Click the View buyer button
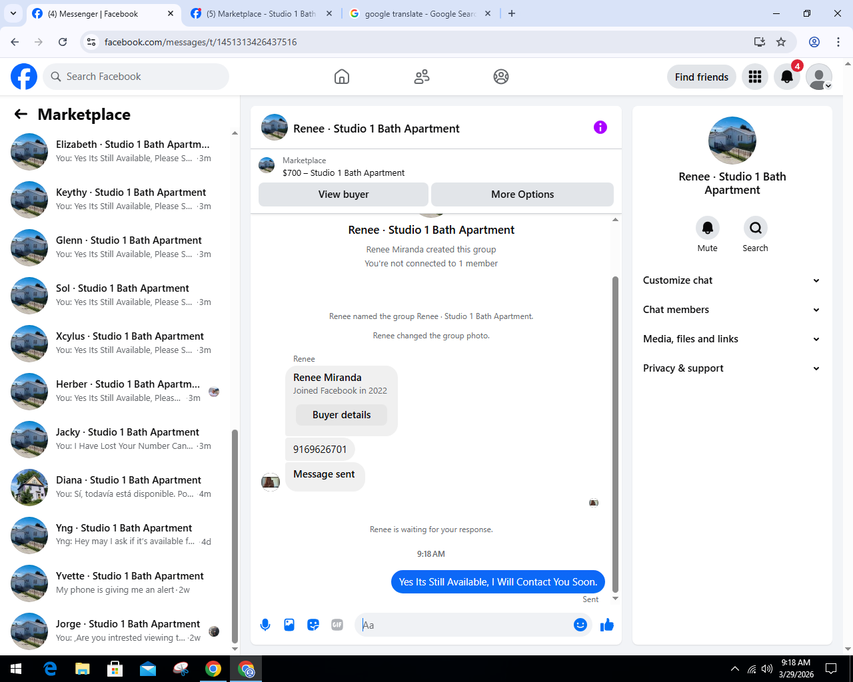The width and height of the screenshot is (853, 682). tap(343, 194)
